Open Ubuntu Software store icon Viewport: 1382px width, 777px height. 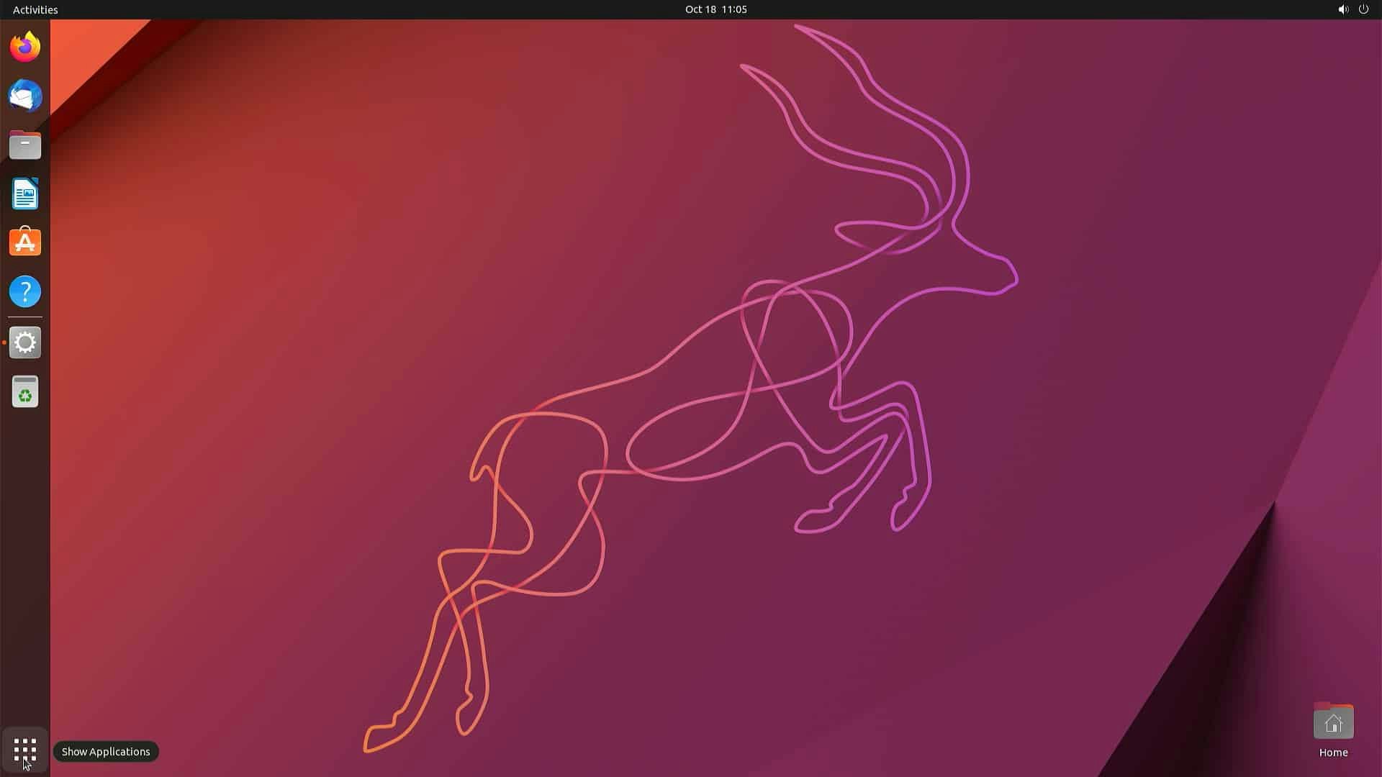[x=25, y=242]
